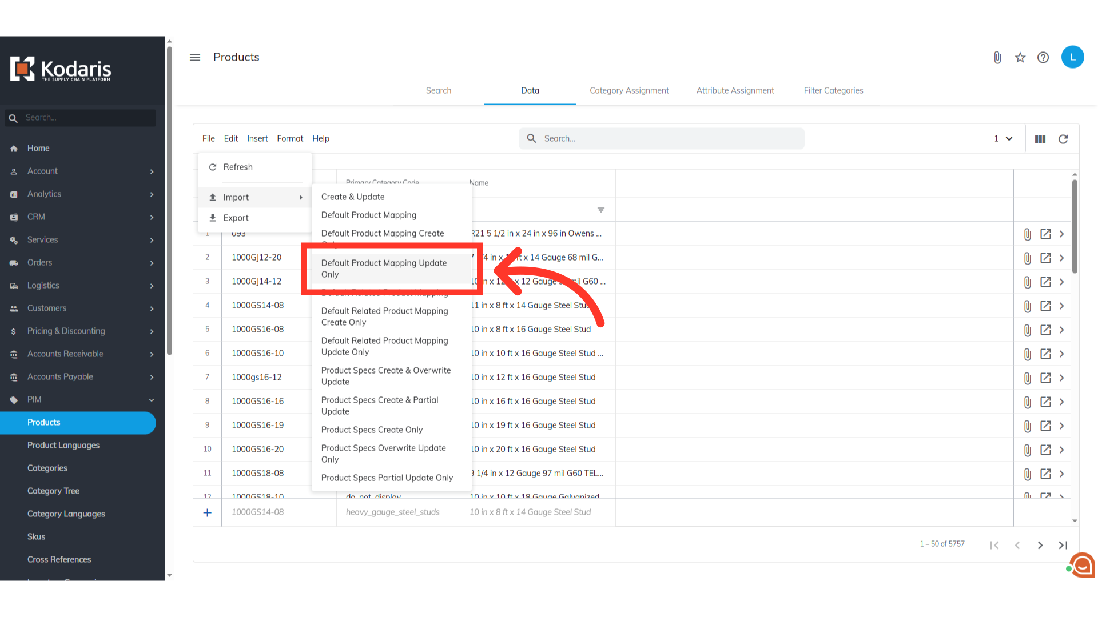Open the help question mark icon
1098x617 pixels.
[x=1043, y=57]
